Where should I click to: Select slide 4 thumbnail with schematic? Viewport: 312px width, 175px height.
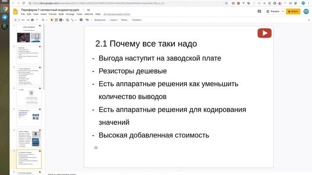[x=29, y=96]
